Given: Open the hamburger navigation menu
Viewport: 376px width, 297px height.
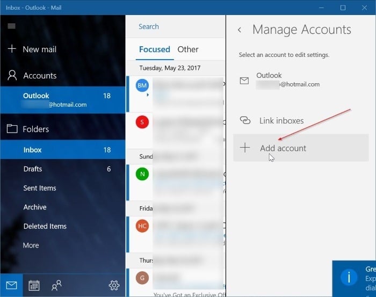Looking at the screenshot, I should pyautogui.click(x=11, y=26).
